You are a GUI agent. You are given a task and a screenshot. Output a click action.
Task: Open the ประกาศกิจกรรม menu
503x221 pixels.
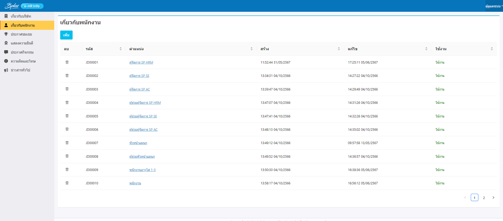tap(27, 52)
